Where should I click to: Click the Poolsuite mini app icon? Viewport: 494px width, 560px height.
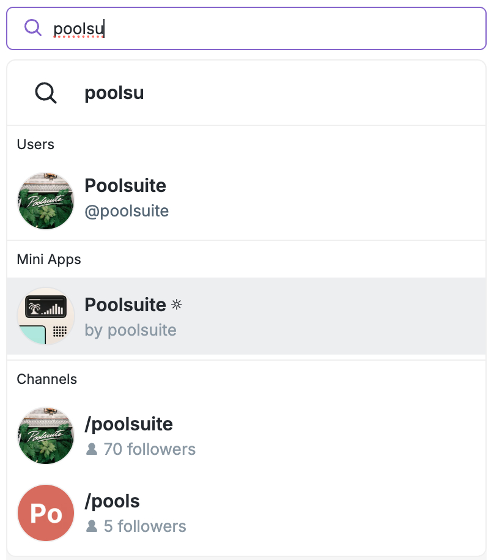pos(46,316)
